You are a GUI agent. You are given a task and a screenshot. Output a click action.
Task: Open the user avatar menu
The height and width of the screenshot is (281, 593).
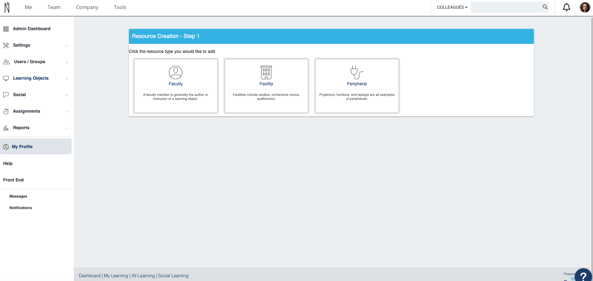click(x=585, y=7)
